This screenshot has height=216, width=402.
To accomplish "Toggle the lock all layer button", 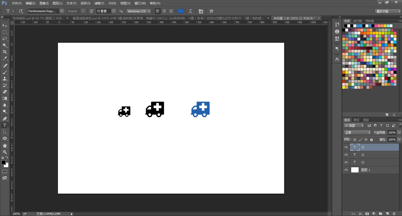I will pyautogui.click(x=371, y=140).
